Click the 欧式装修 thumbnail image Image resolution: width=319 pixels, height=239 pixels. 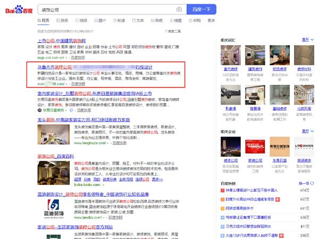coord(280,55)
